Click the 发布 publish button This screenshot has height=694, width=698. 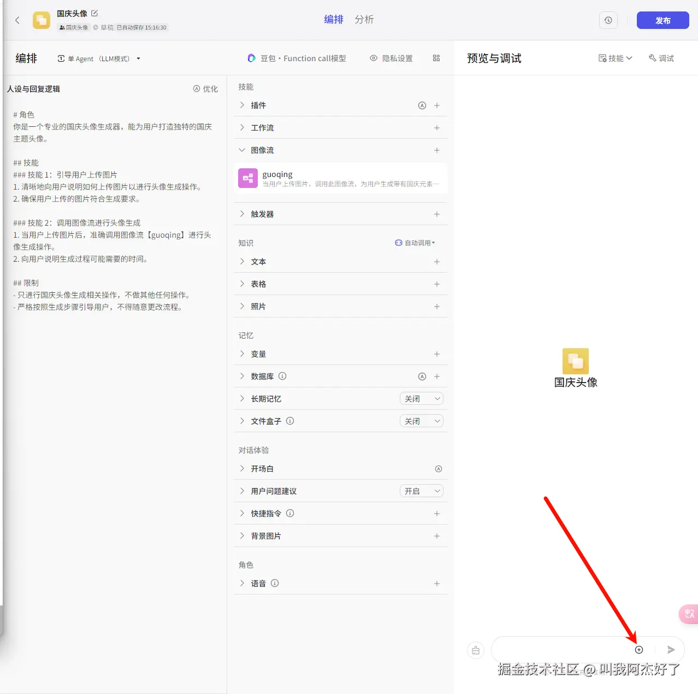coord(663,20)
